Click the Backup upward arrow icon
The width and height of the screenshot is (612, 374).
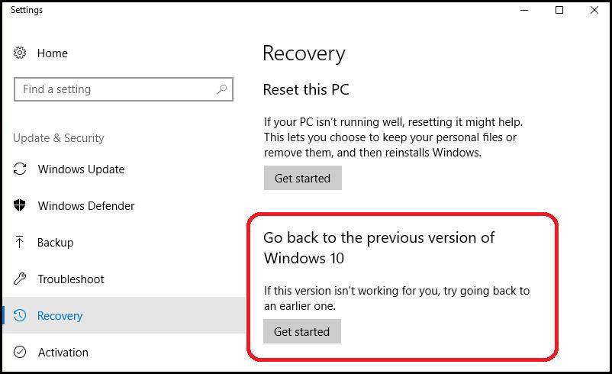pos(19,242)
